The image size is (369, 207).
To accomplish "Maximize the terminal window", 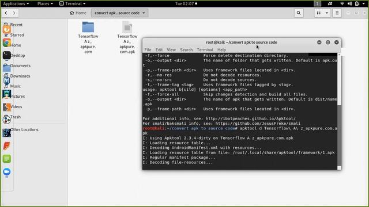I will click(x=328, y=42).
